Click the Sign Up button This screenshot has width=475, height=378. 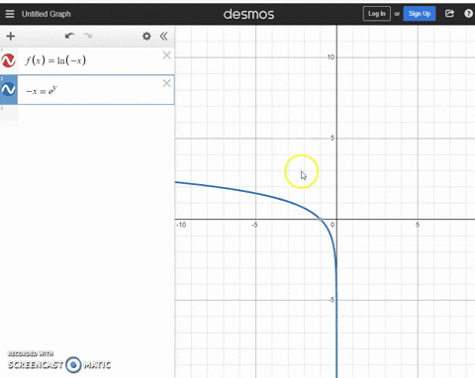(420, 14)
